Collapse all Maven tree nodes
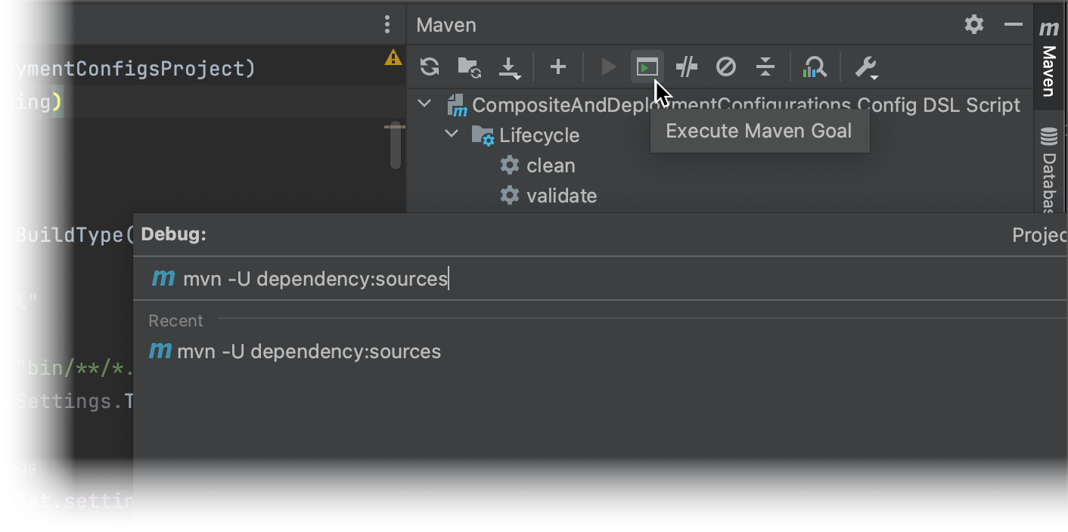Viewport: 1068px width, 532px height. tap(765, 67)
